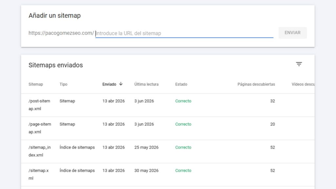
Task: Focus the sitemap URL input field
Action: pyautogui.click(x=184, y=33)
